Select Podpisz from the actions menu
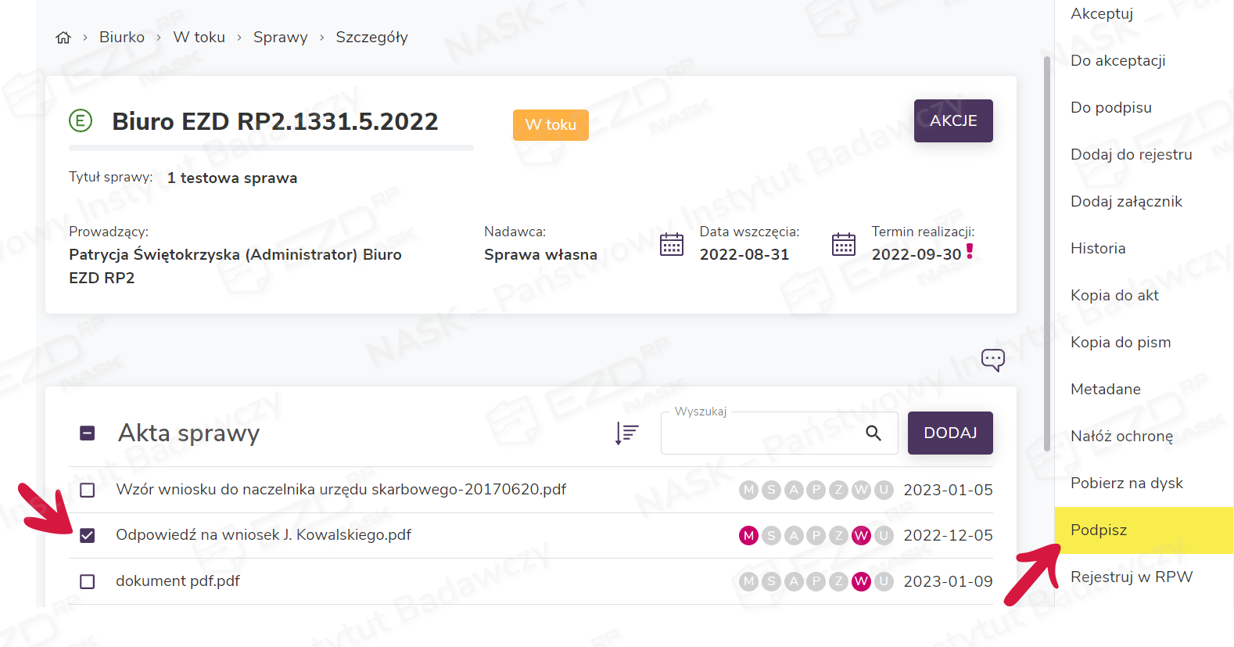The image size is (1234, 647). point(1099,530)
